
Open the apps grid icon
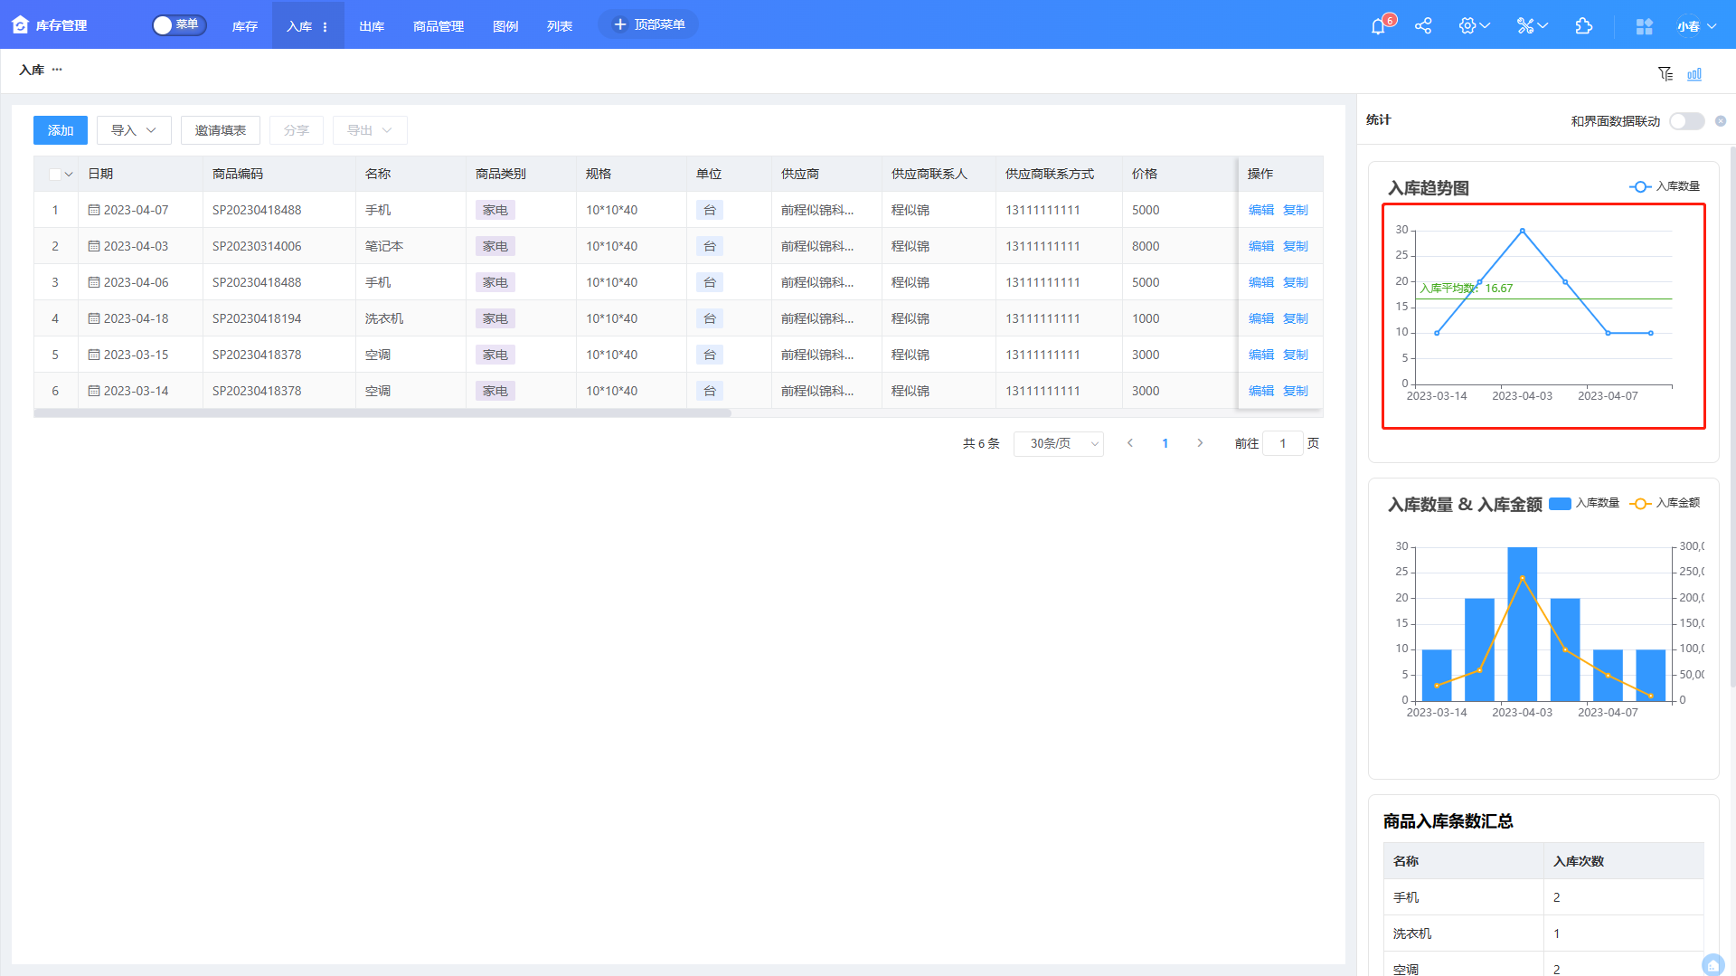[1644, 26]
